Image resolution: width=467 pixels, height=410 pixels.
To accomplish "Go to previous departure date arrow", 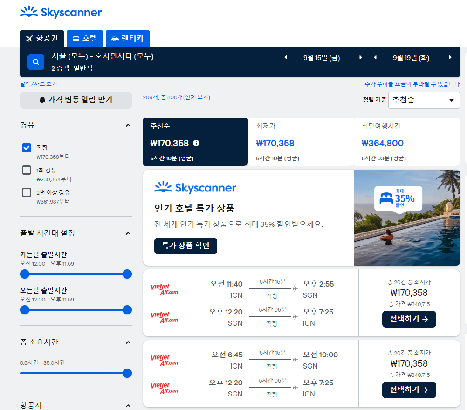I will click(x=286, y=57).
